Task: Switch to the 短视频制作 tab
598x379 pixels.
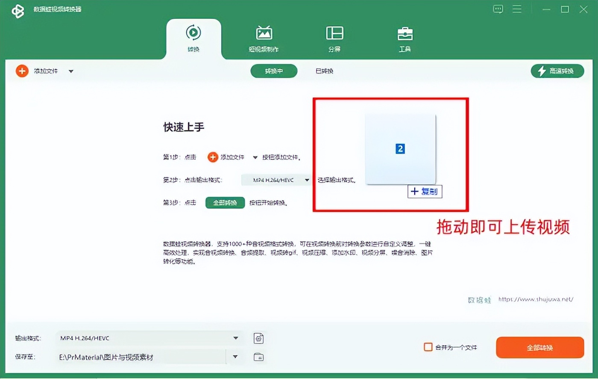Action: 264,38
